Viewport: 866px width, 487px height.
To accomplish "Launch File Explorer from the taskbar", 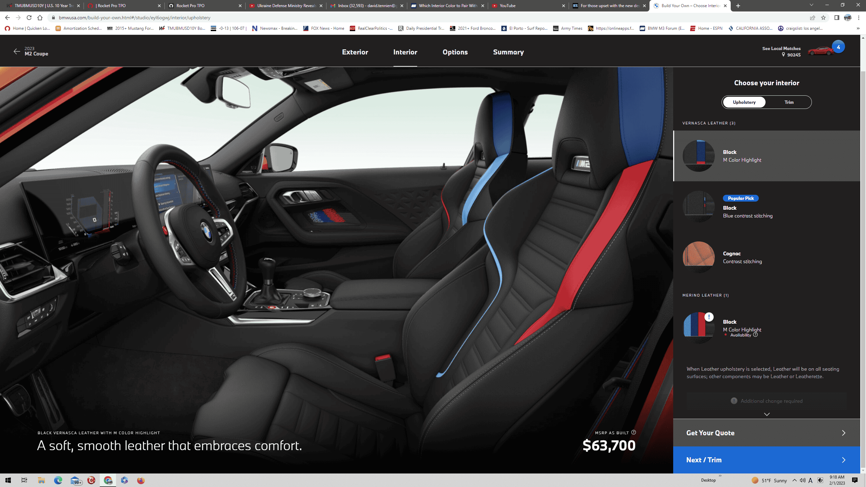I will 41,480.
